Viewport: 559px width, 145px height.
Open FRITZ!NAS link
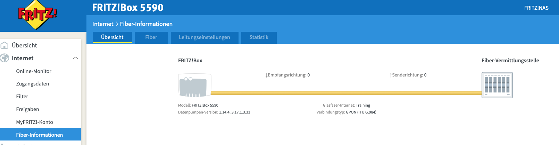(536, 8)
